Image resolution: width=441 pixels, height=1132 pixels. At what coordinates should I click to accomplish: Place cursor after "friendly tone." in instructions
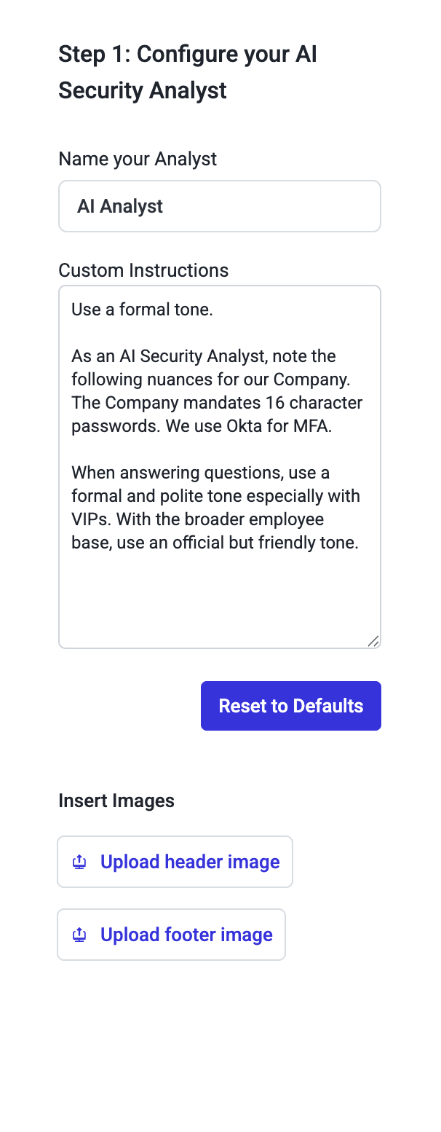coord(359,543)
